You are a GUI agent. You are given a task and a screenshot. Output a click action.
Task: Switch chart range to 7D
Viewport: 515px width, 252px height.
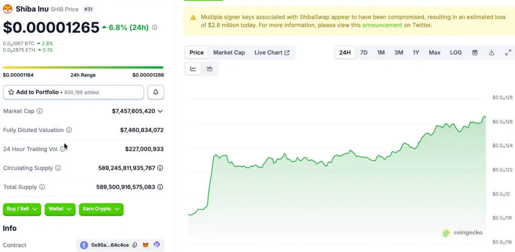[x=364, y=53]
